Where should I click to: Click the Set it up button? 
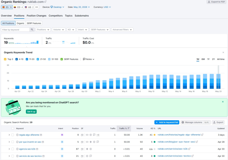point(31,111)
